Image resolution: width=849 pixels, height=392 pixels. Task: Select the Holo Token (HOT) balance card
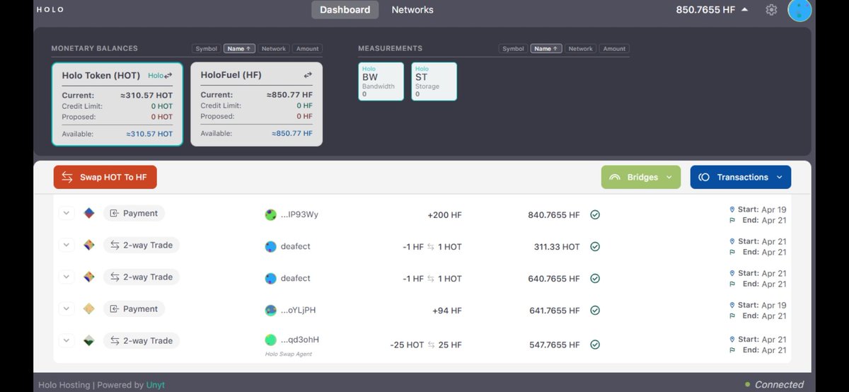(117, 104)
